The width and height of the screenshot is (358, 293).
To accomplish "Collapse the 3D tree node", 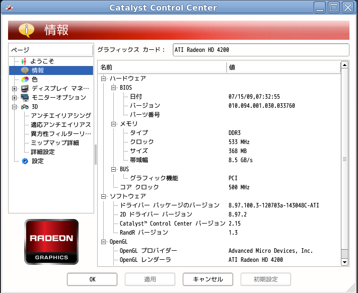I will 14,107.
